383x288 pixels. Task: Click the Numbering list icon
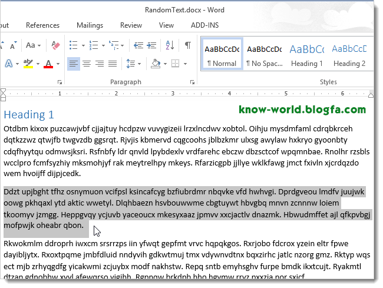95,45
